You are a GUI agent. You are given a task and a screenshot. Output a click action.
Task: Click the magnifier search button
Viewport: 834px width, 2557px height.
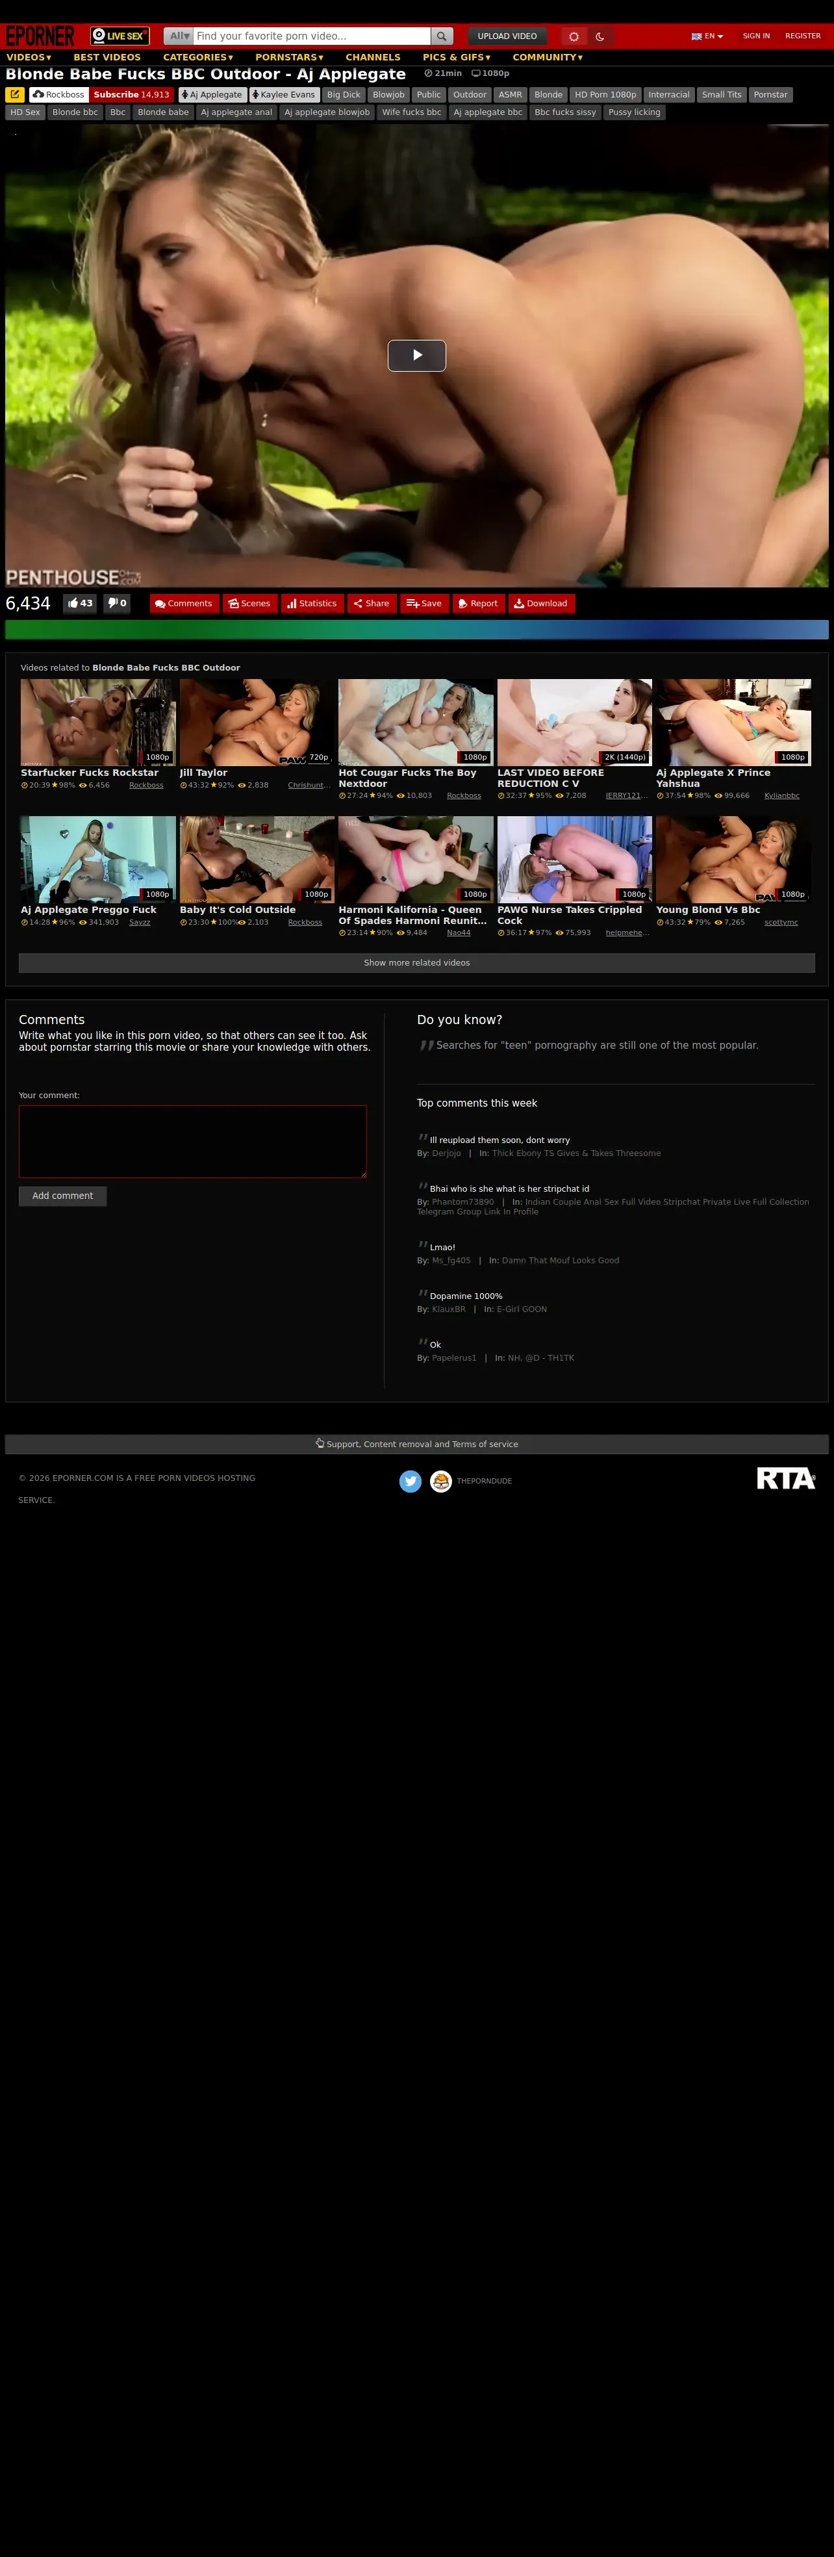click(442, 36)
